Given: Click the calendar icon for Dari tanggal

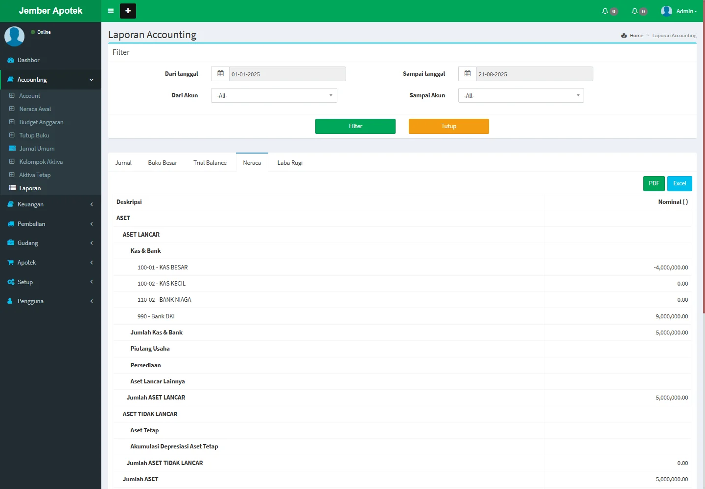Looking at the screenshot, I should [221, 74].
